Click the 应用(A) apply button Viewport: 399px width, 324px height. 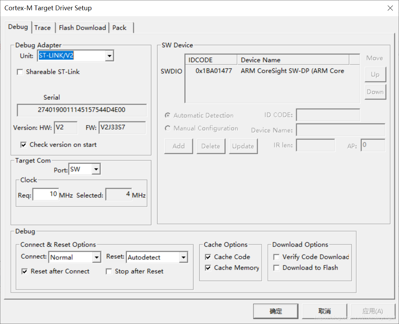[373, 311]
